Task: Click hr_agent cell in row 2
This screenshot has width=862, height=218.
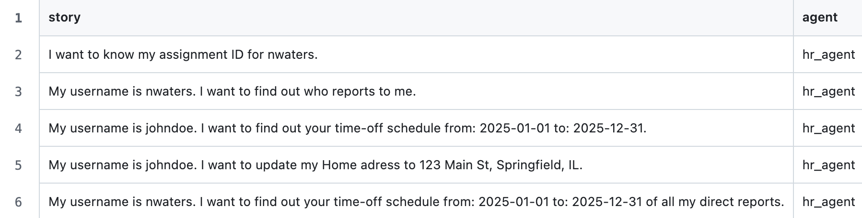Action: (828, 54)
